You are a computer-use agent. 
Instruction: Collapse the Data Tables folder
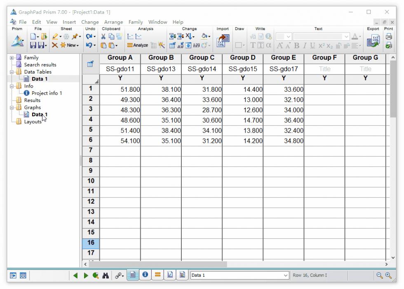[12, 72]
